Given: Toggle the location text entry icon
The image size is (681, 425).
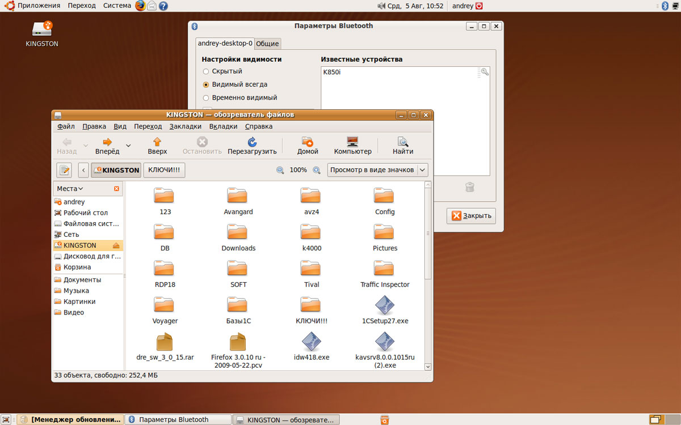Looking at the screenshot, I should (64, 170).
